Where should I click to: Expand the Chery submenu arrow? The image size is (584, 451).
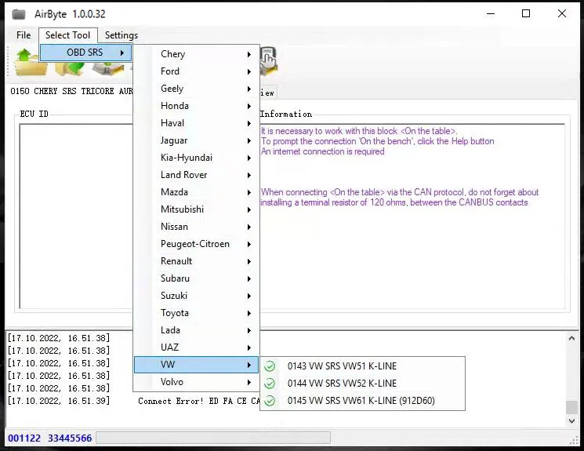[x=249, y=54]
